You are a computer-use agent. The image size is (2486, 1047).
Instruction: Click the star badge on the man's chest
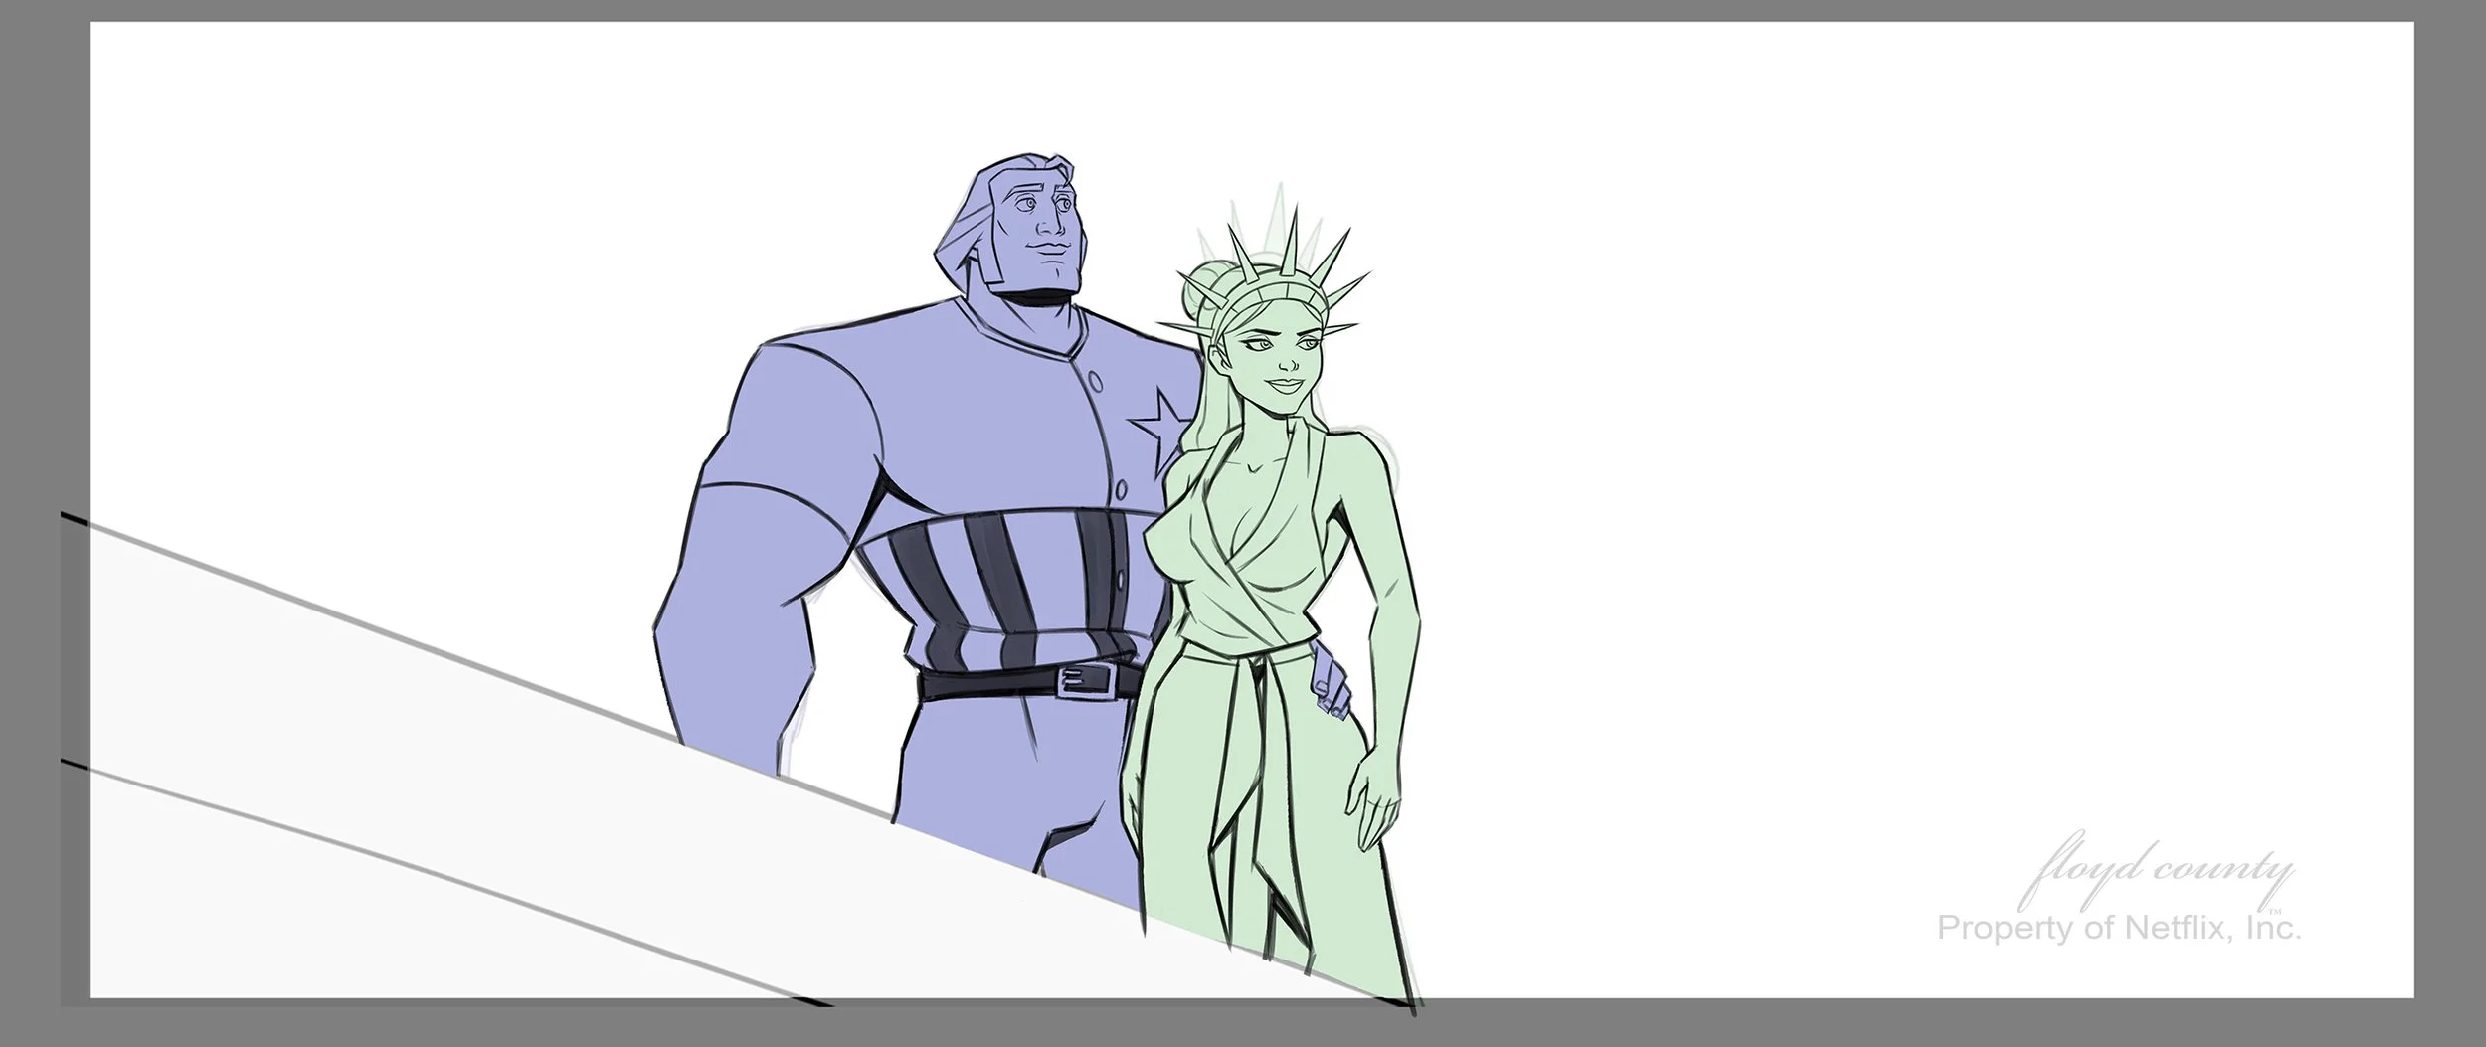click(x=1160, y=431)
